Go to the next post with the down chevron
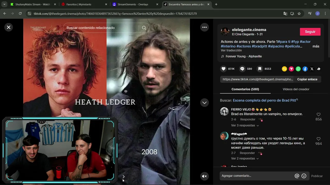The image size is (330, 185). pos(204,103)
